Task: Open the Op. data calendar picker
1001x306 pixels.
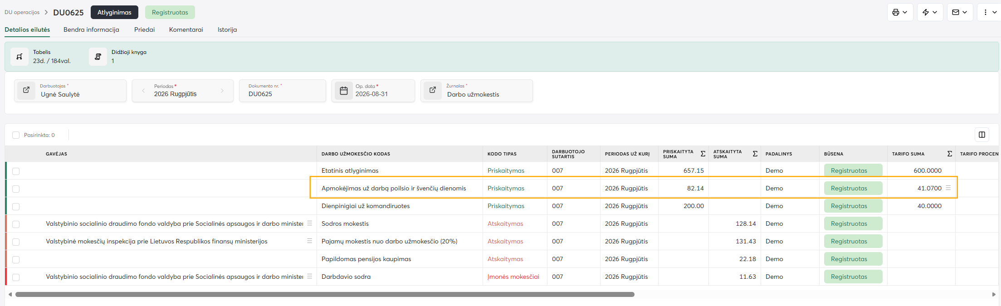Action: [x=344, y=91]
